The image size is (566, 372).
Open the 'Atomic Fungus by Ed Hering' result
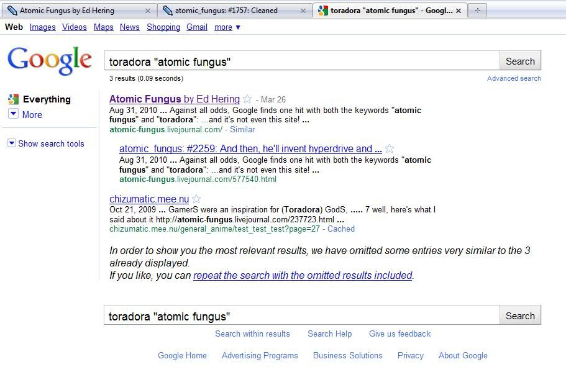pyautogui.click(x=175, y=99)
